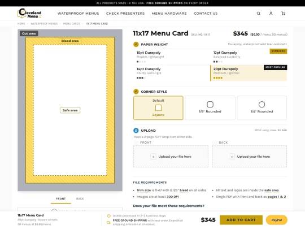The image size is (305, 229).
Task: Click the clock icon beside order processing text
Action: pyautogui.click(x=109, y=216)
